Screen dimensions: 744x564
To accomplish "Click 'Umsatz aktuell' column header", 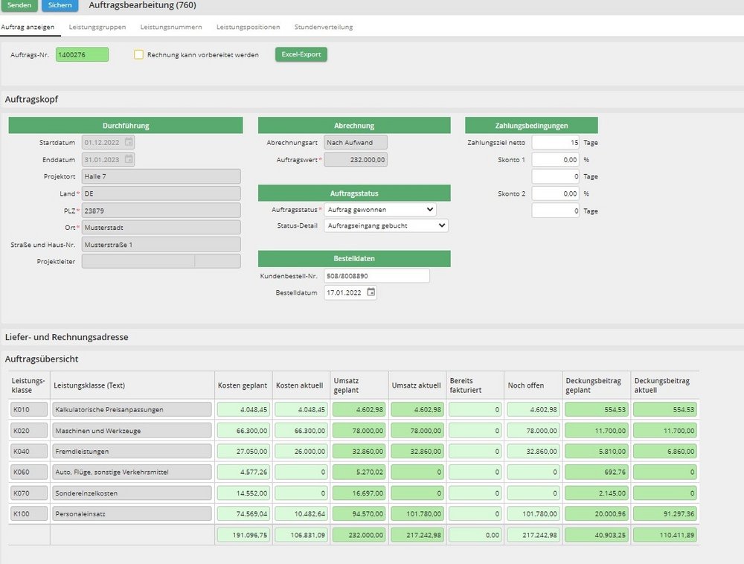I will [x=416, y=385].
